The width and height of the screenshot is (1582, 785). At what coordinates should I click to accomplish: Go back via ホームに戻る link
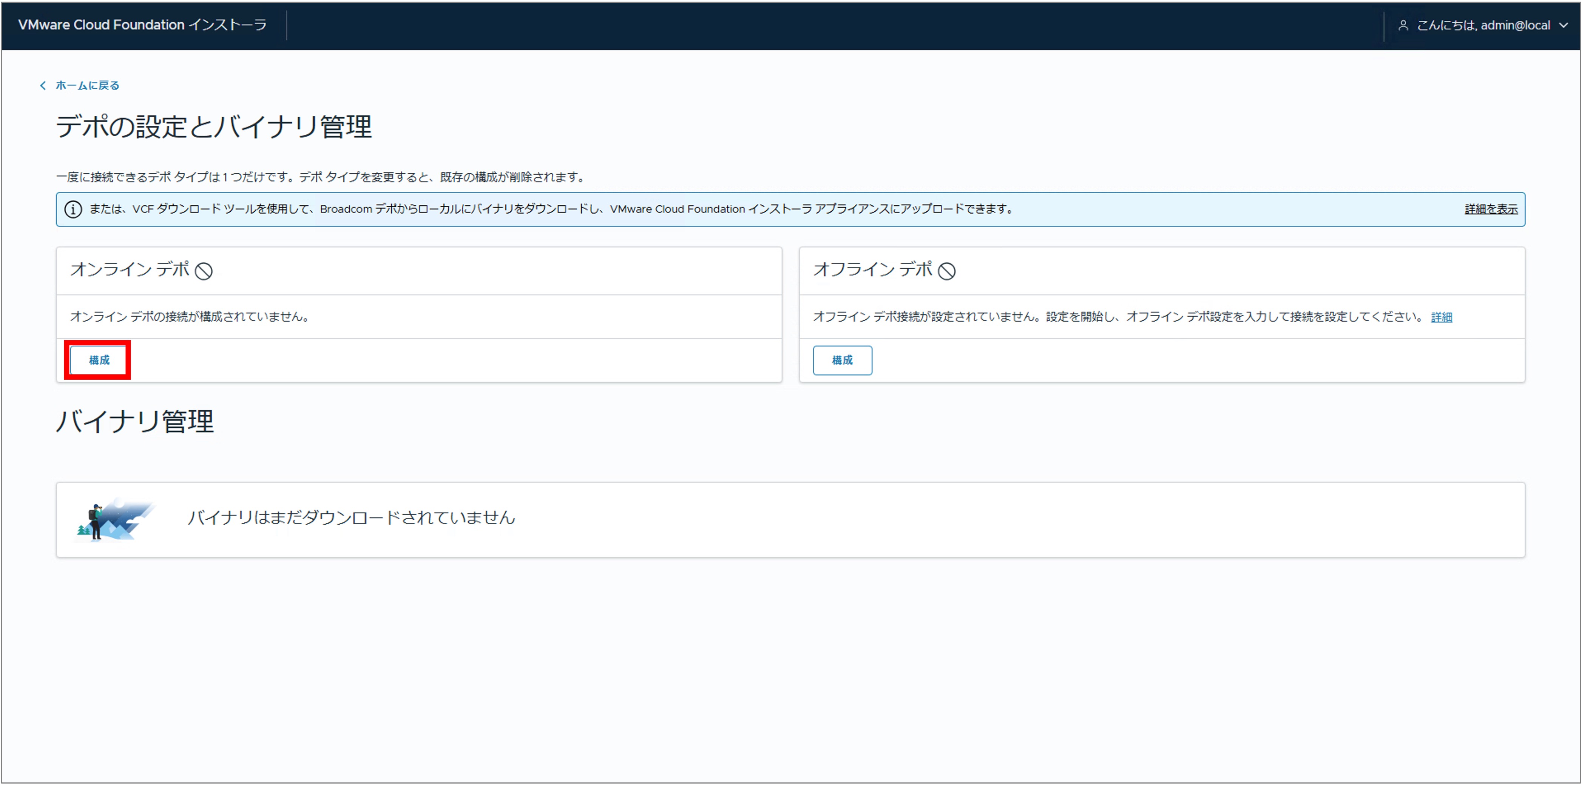[x=87, y=85]
